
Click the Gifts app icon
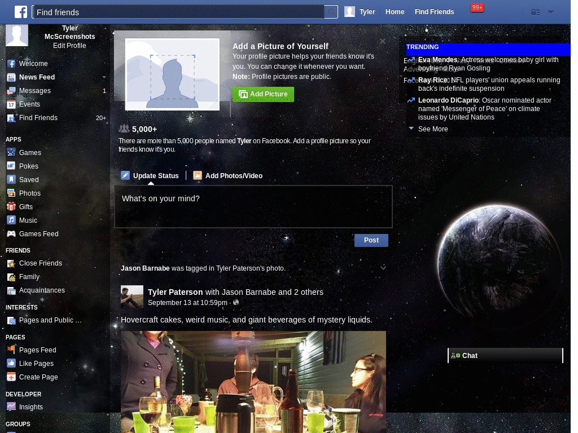coord(11,206)
